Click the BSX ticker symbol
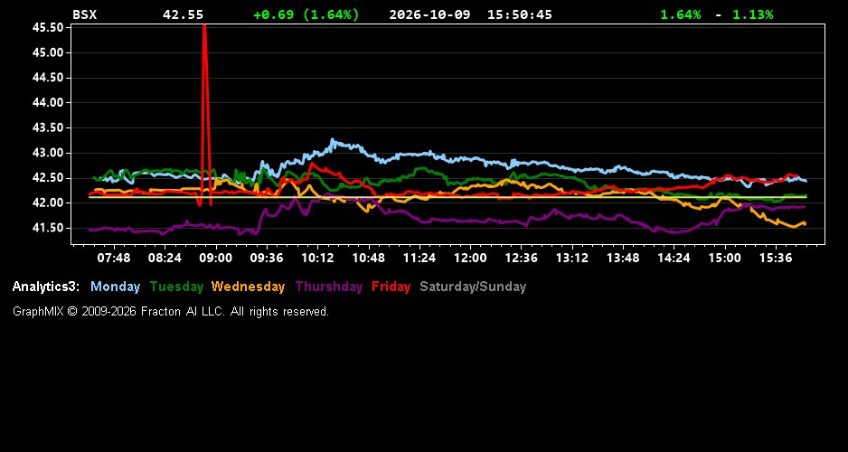Screen dimensions: 848x452 [x=84, y=14]
